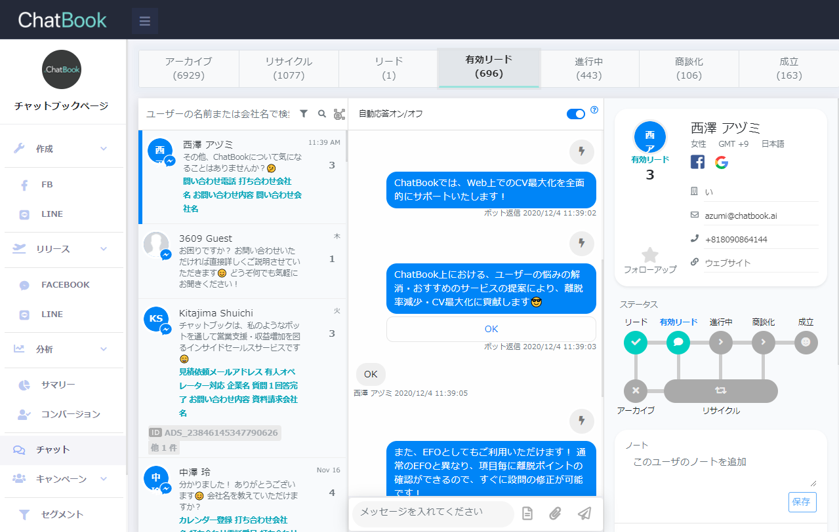839x532 pixels.
Task: Click the recycle status bar button
Action: click(721, 390)
